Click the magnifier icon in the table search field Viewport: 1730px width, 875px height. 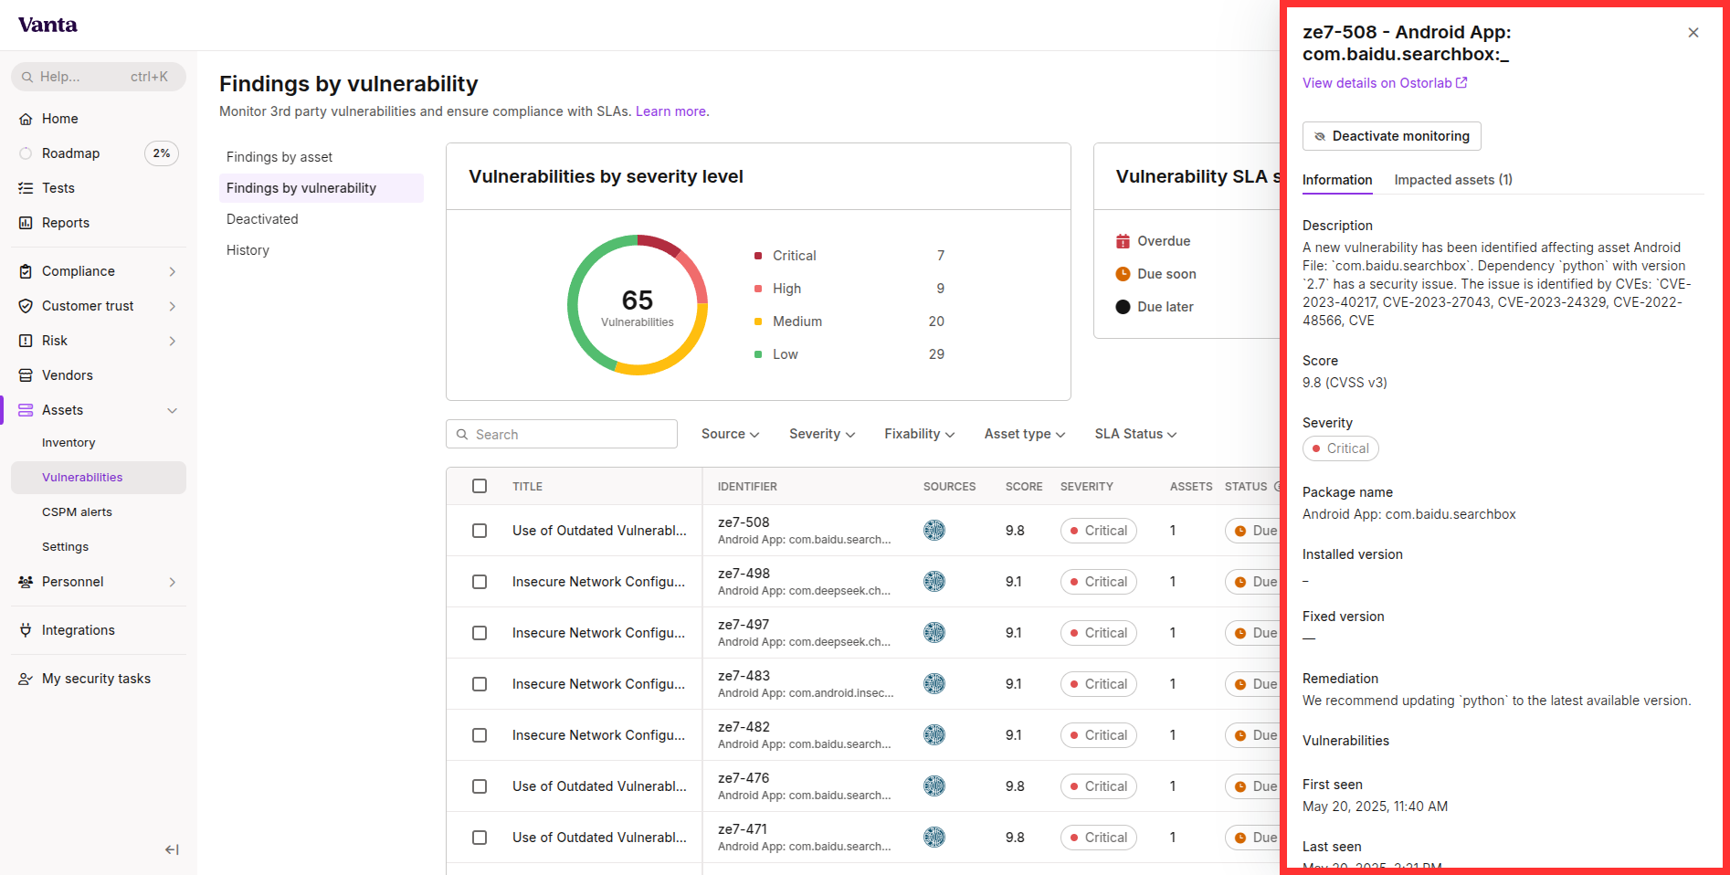tap(462, 435)
